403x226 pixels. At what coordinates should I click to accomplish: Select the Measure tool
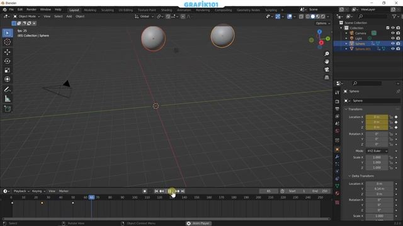pyautogui.click(x=7, y=99)
